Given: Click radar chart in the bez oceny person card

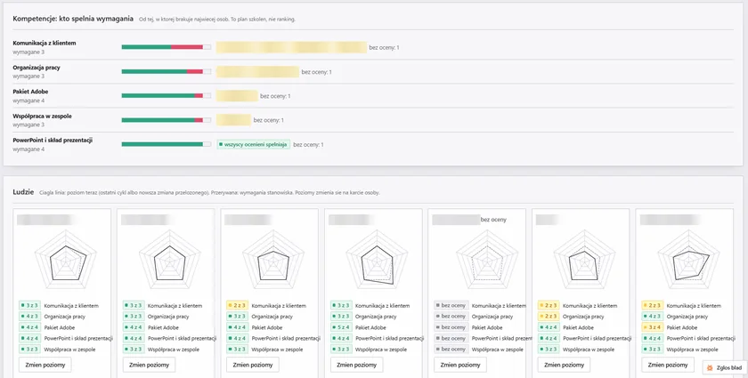Looking at the screenshot, I should [486, 261].
